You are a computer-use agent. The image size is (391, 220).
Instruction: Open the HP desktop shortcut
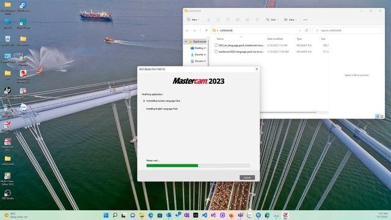pos(8,92)
